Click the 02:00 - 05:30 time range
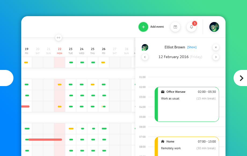This screenshot has height=156, width=247. [x=207, y=92]
